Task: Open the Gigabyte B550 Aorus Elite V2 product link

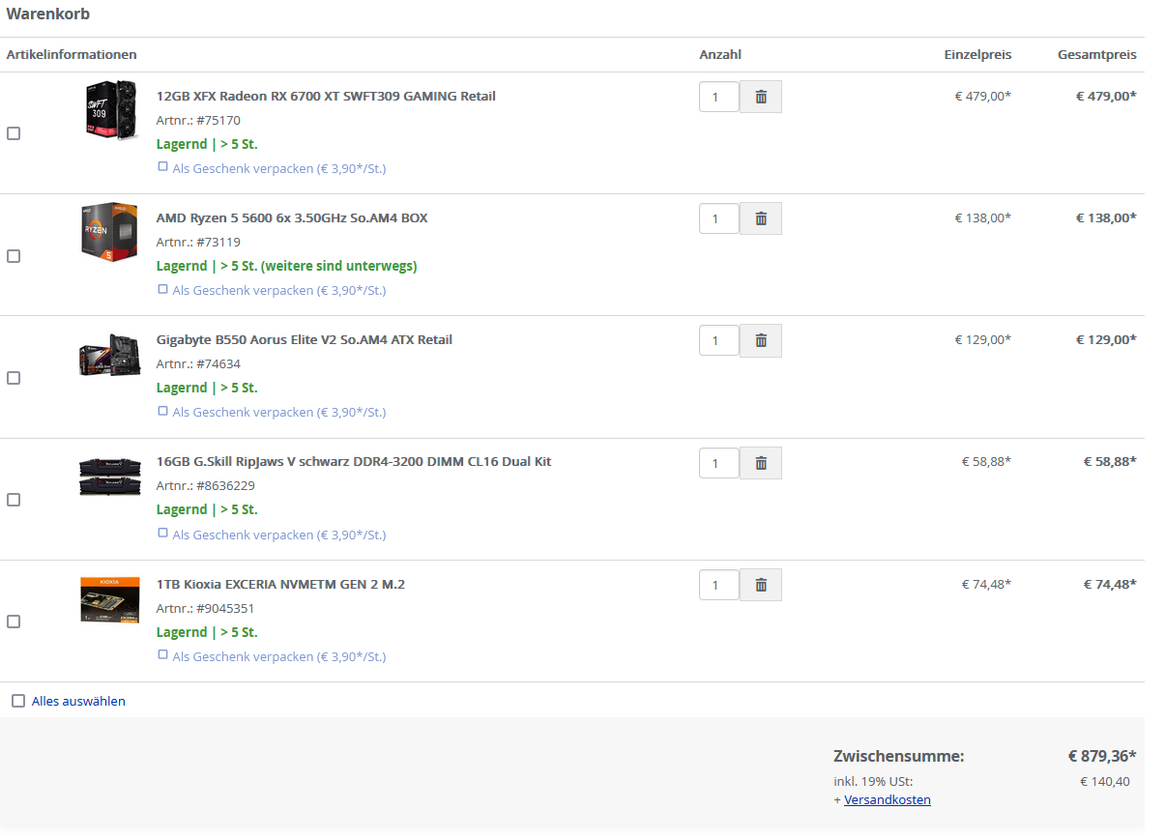Action: click(304, 339)
